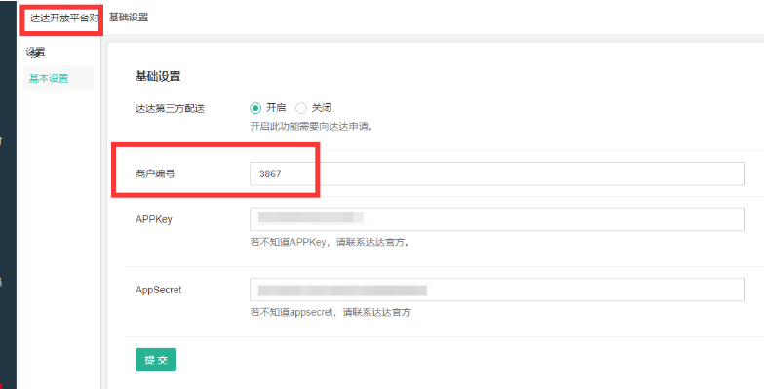The width and height of the screenshot is (777, 389).
Task: Click the 达达第三方配送 label
Action: 170,108
